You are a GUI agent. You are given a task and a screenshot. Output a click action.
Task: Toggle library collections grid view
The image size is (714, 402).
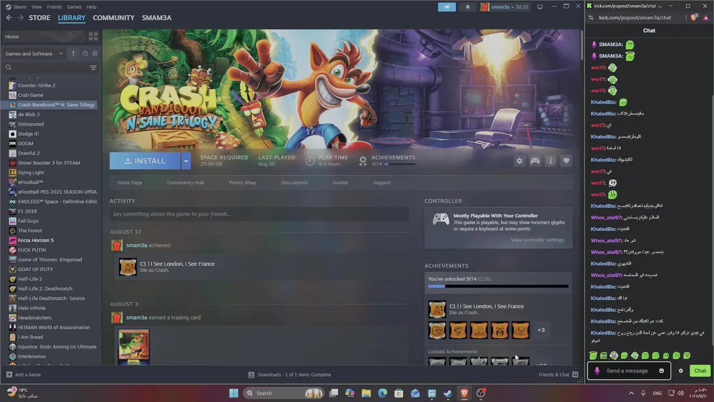(x=93, y=36)
